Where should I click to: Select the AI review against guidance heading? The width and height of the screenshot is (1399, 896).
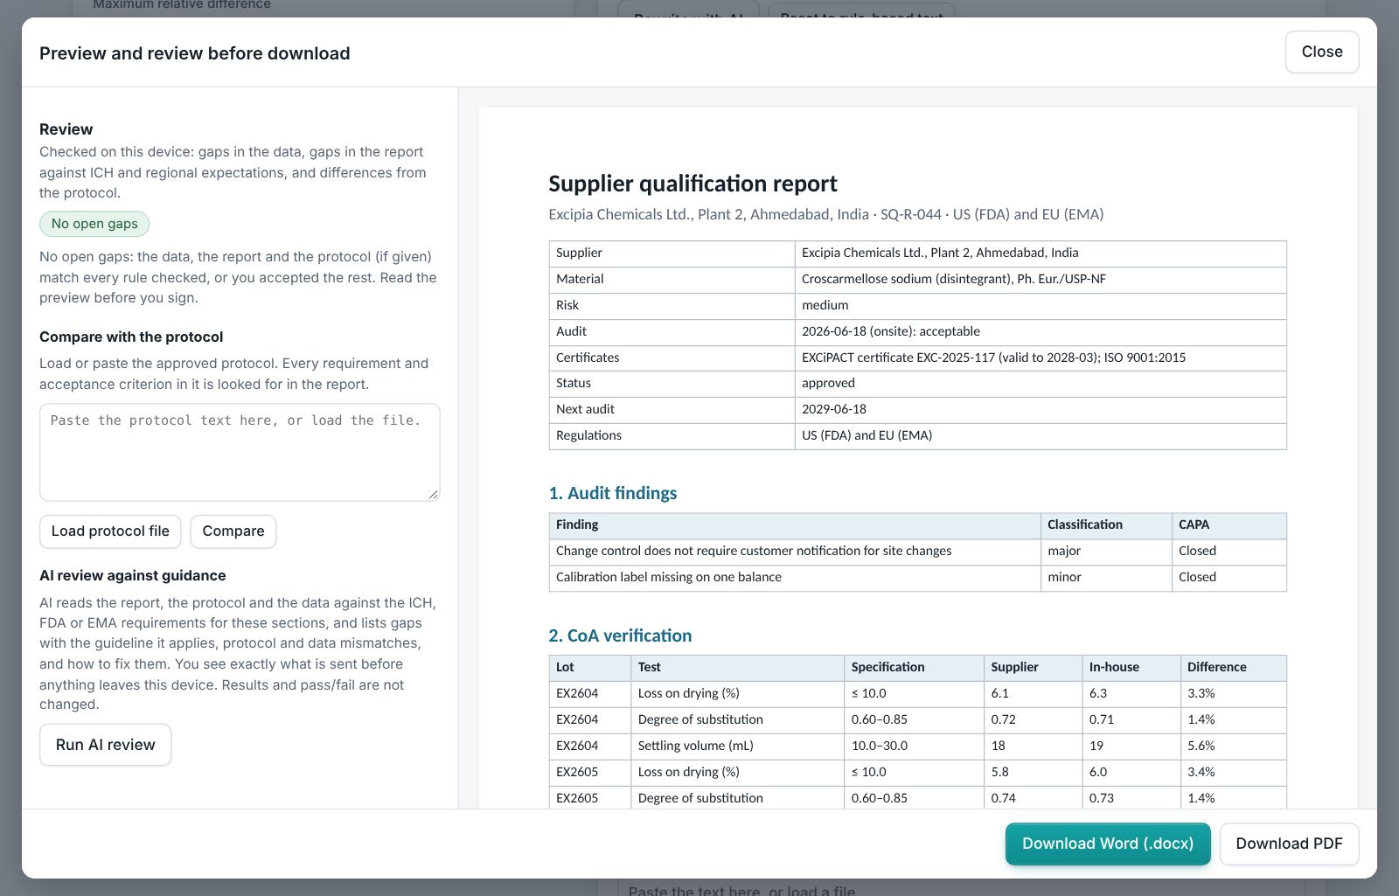[x=133, y=576]
